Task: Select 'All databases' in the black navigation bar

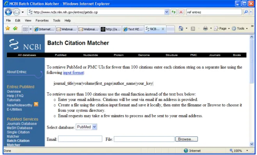Action: click(27, 55)
